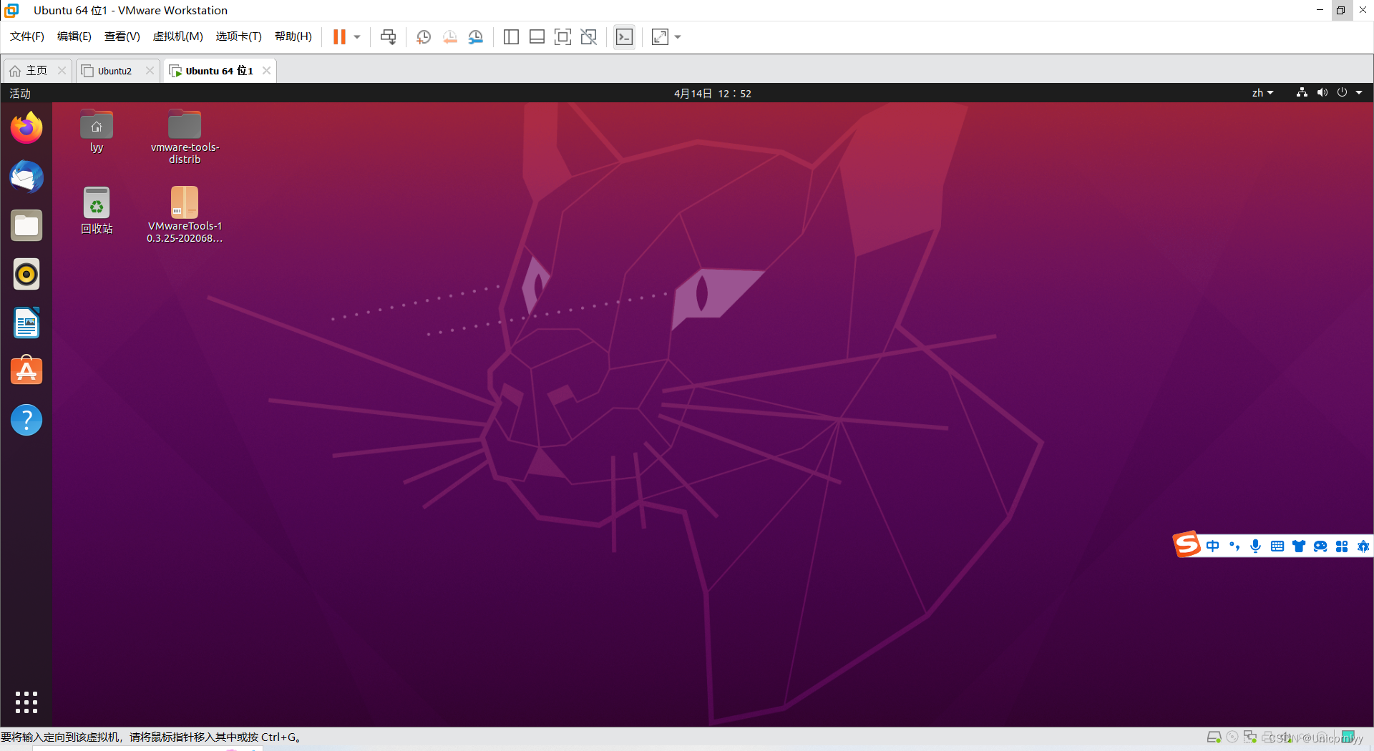Open the 文件(F) menu
This screenshot has width=1374, height=751.
[x=27, y=36]
